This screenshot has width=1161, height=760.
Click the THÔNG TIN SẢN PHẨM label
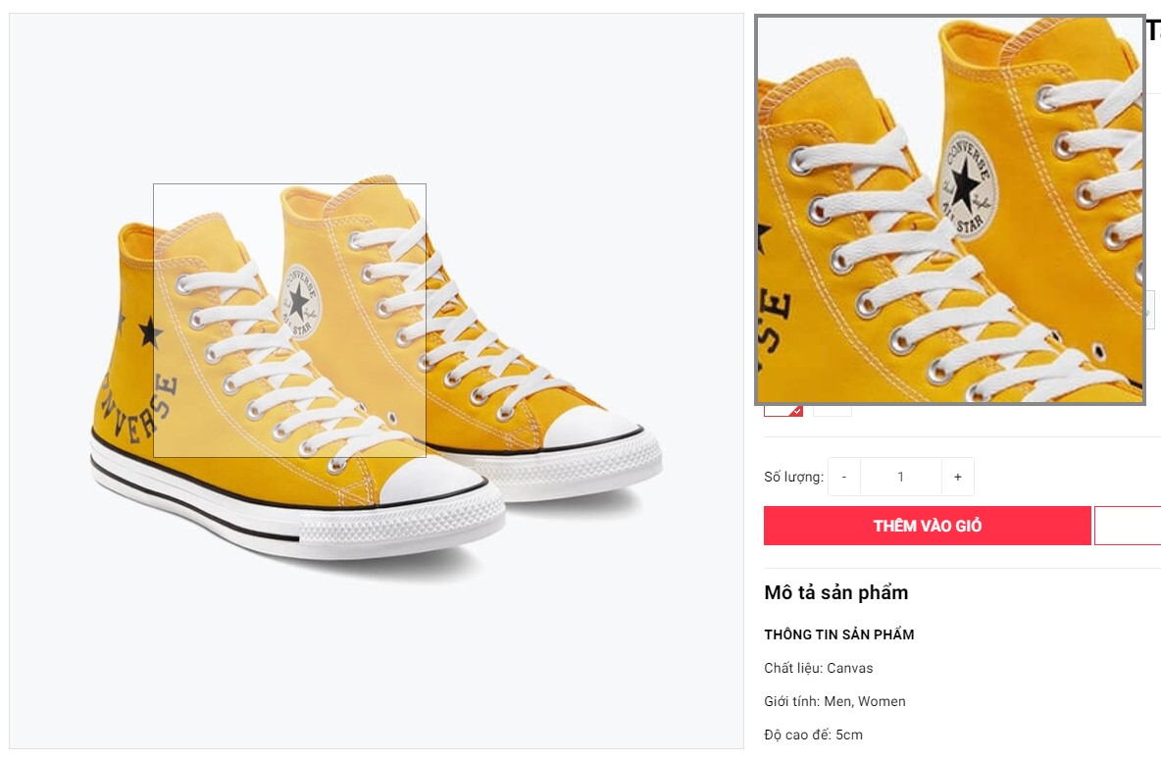click(838, 634)
